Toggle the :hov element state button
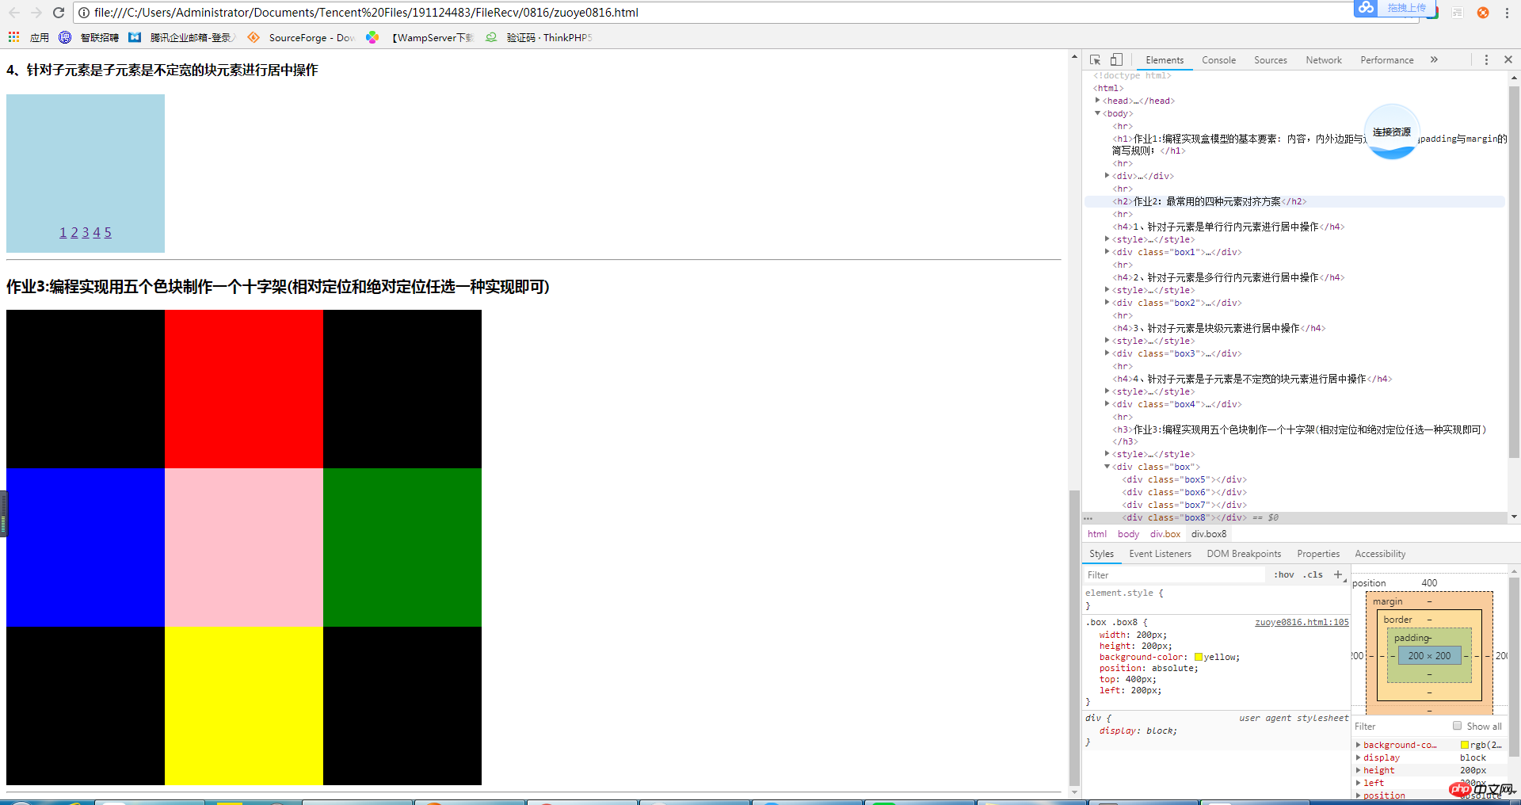The height and width of the screenshot is (805, 1521). click(x=1284, y=575)
